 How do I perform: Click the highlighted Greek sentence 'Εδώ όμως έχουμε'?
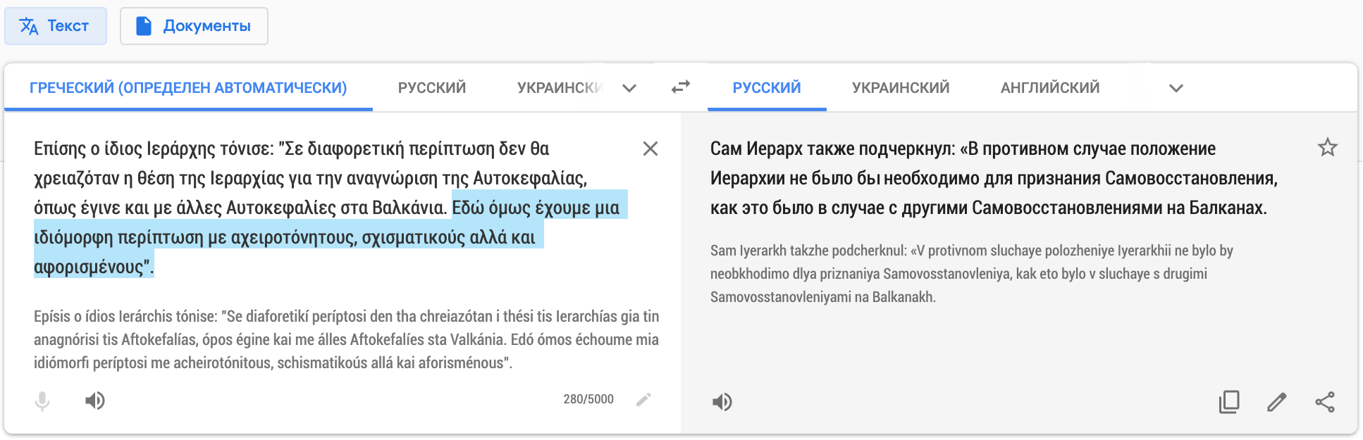point(522,208)
